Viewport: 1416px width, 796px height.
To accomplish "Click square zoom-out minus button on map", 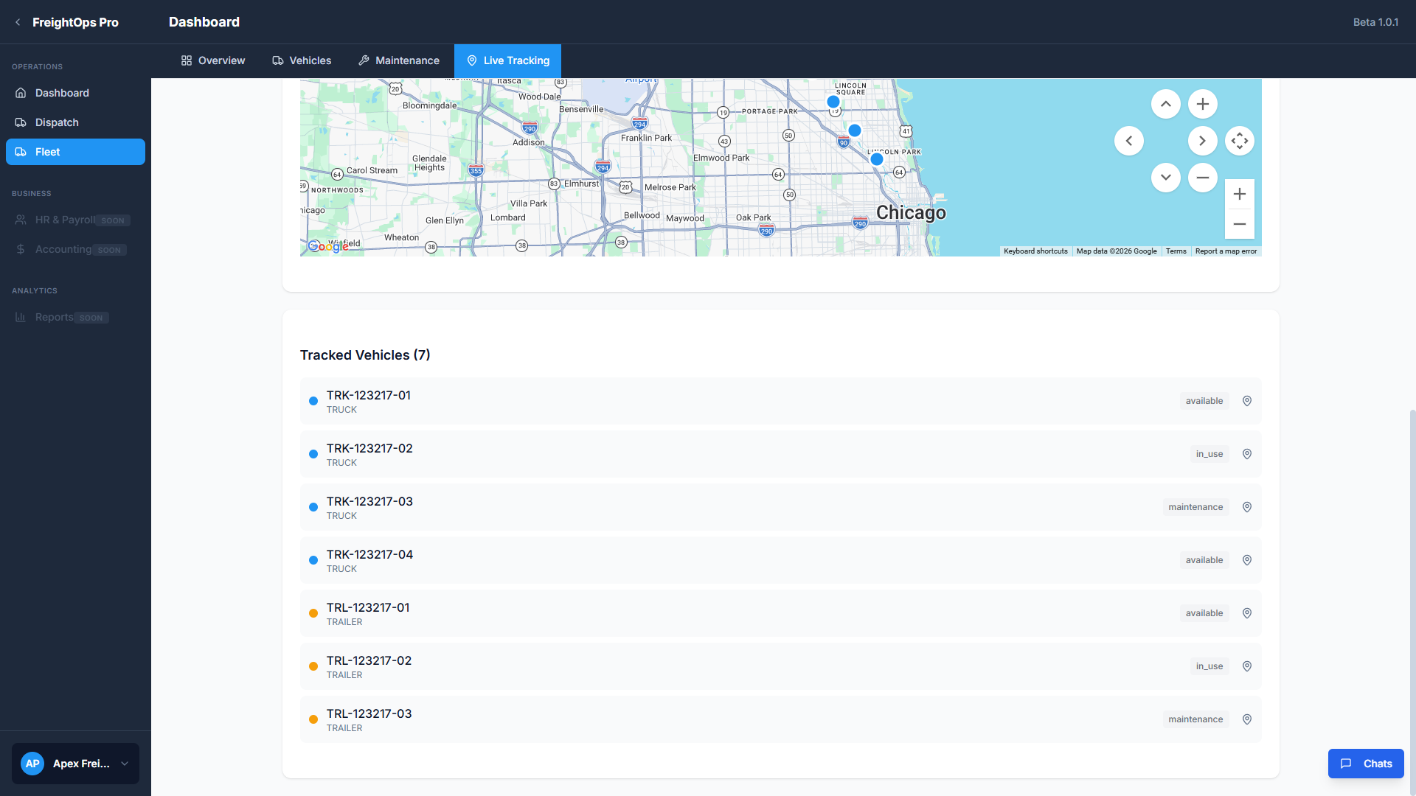I will coord(1239,224).
